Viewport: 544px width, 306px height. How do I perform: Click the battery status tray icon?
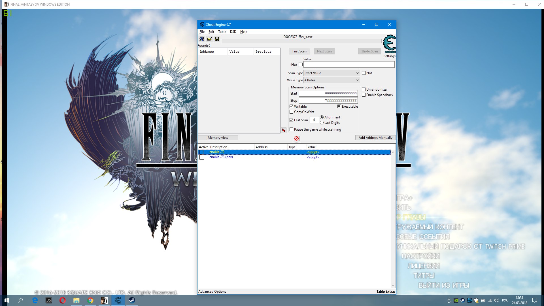(483, 300)
